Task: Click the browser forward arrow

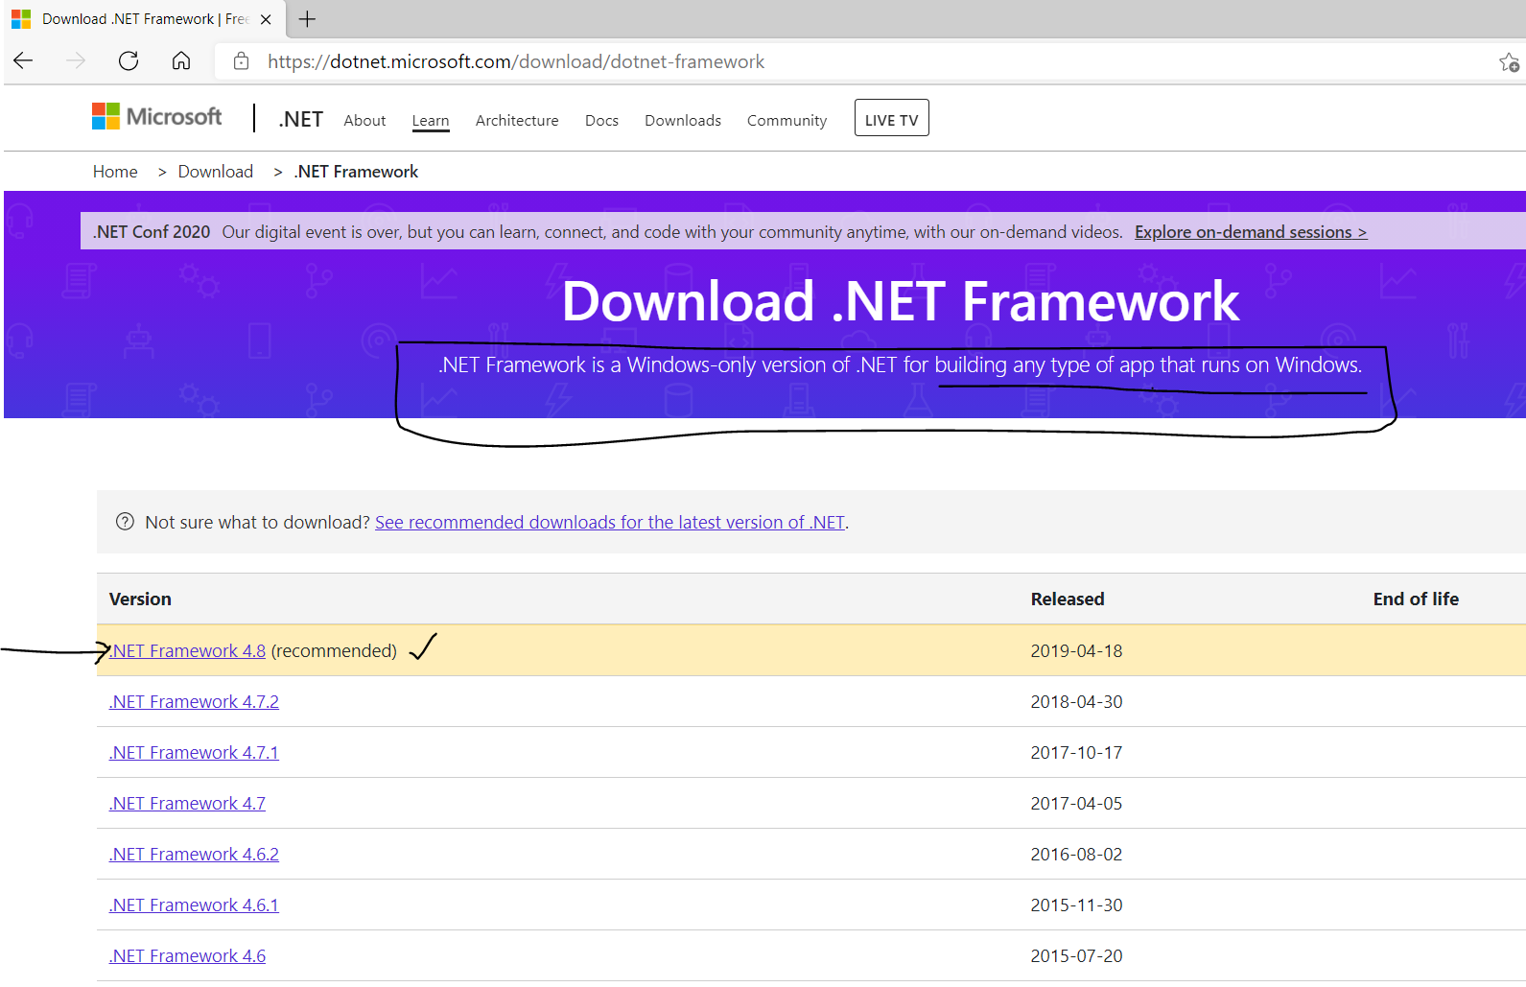Action: coord(76,61)
